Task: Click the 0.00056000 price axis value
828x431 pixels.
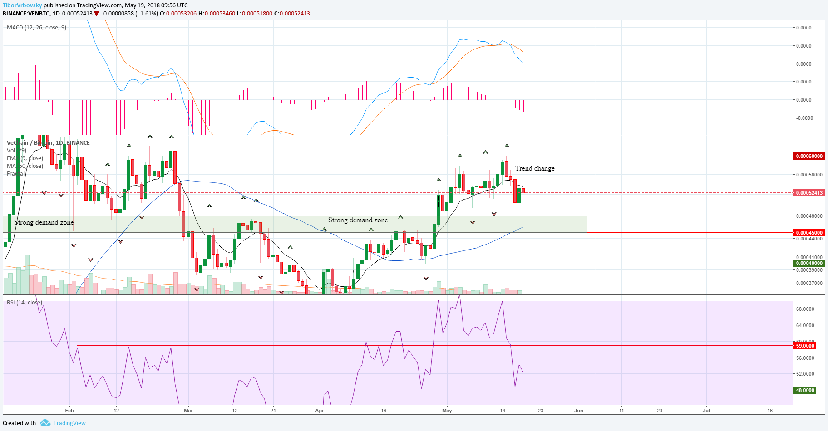Action: [809, 175]
